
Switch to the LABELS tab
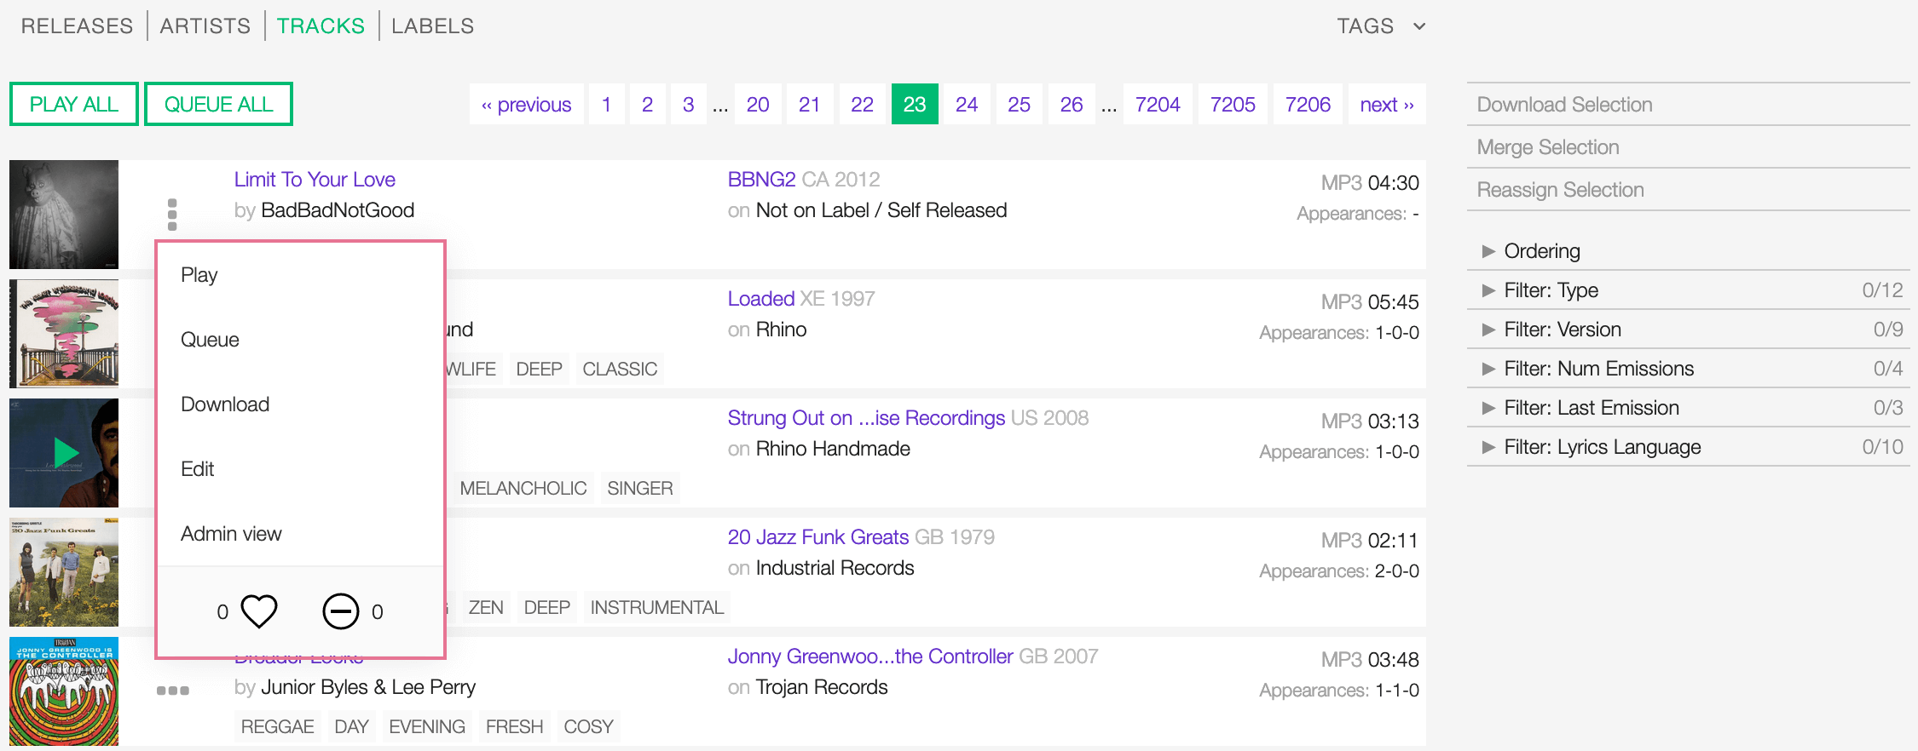(432, 26)
